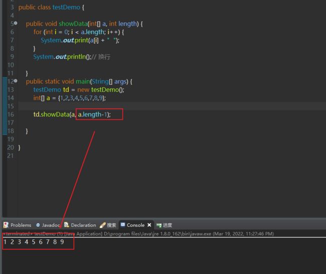Click a.length-1 argument on line 16
The width and height of the screenshot is (326, 274).
click(x=92, y=114)
